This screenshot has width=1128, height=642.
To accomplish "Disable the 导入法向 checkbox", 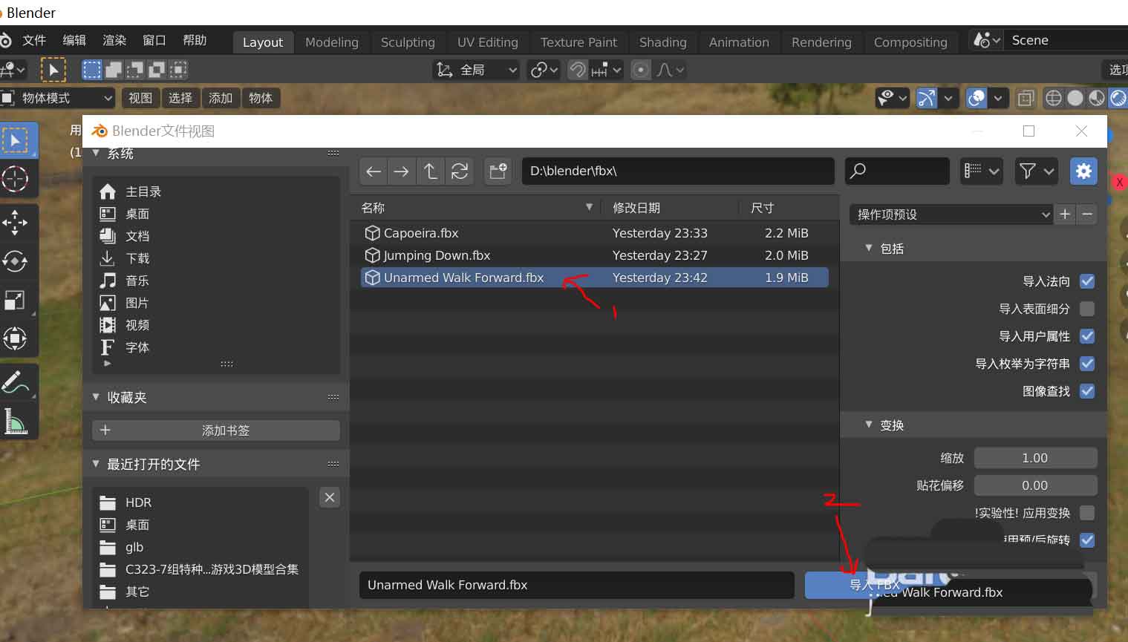I will pyautogui.click(x=1087, y=281).
